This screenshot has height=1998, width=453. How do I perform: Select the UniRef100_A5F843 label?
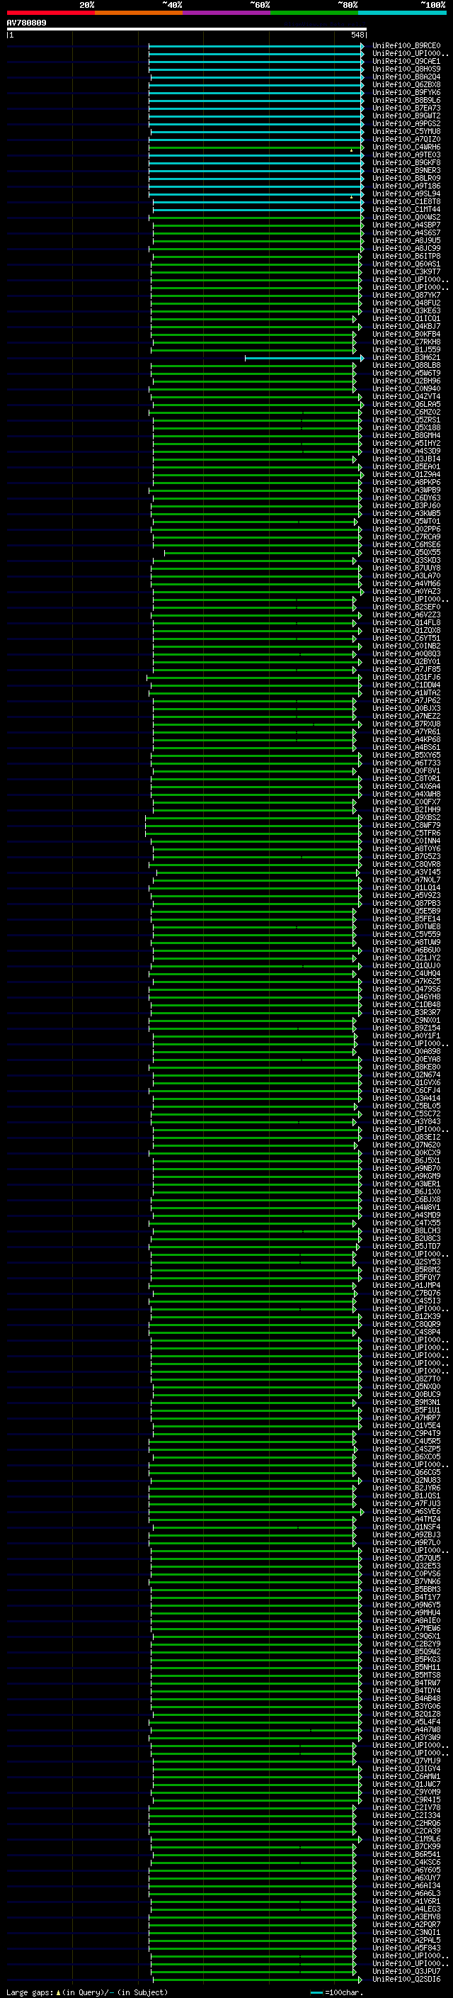click(406, 1948)
